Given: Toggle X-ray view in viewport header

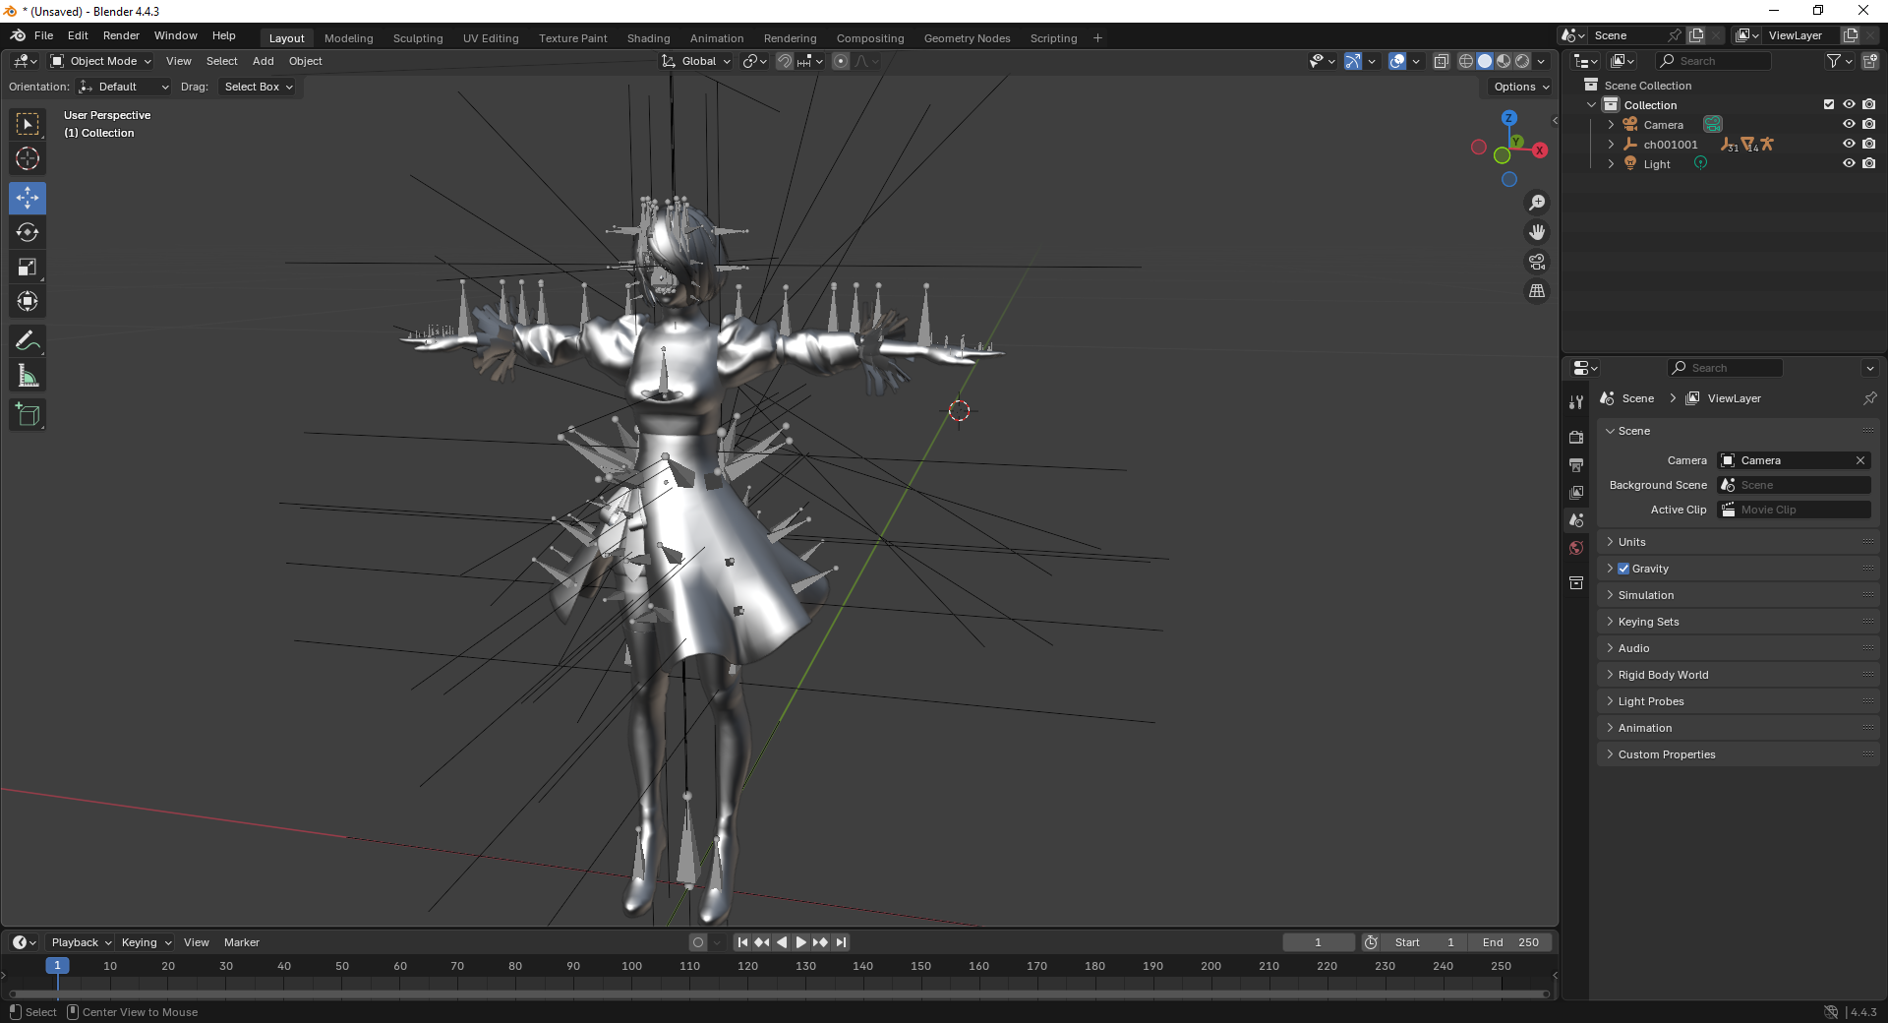Looking at the screenshot, I should coord(1441,61).
